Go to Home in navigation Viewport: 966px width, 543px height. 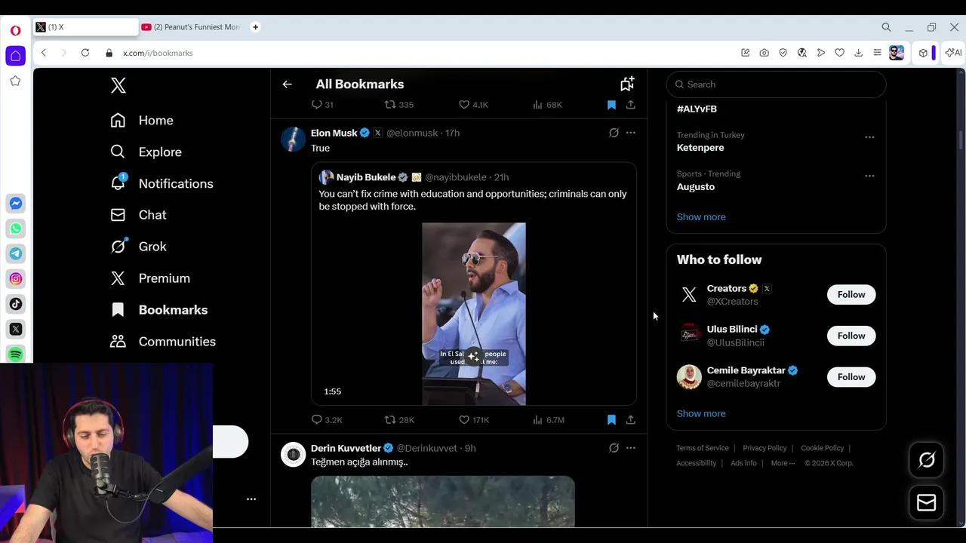click(x=142, y=121)
